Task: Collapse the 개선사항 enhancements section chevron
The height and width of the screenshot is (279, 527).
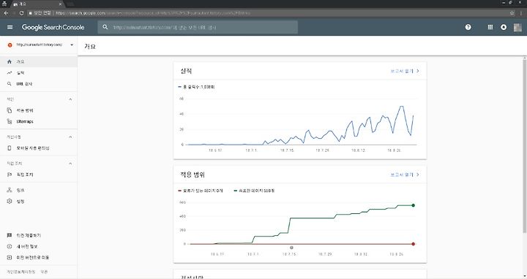Action: (x=70, y=137)
